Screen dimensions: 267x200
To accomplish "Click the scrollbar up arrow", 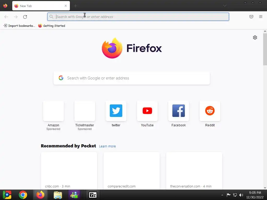I will [x=265, y=31].
